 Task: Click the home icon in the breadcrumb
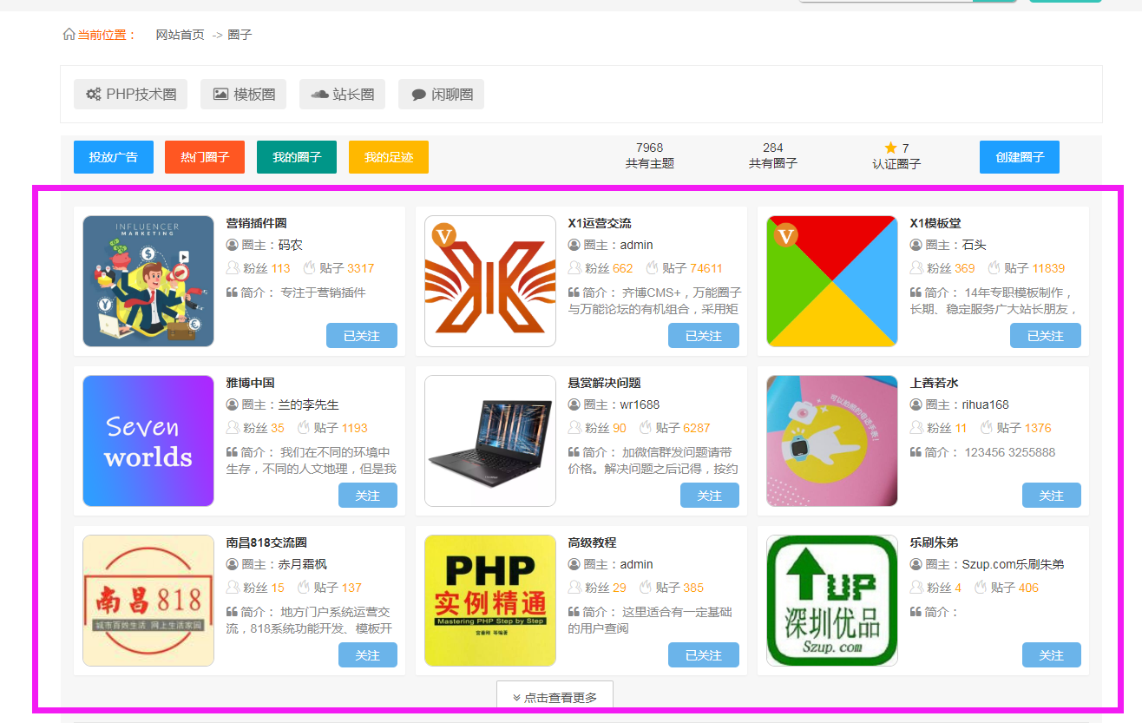69,35
